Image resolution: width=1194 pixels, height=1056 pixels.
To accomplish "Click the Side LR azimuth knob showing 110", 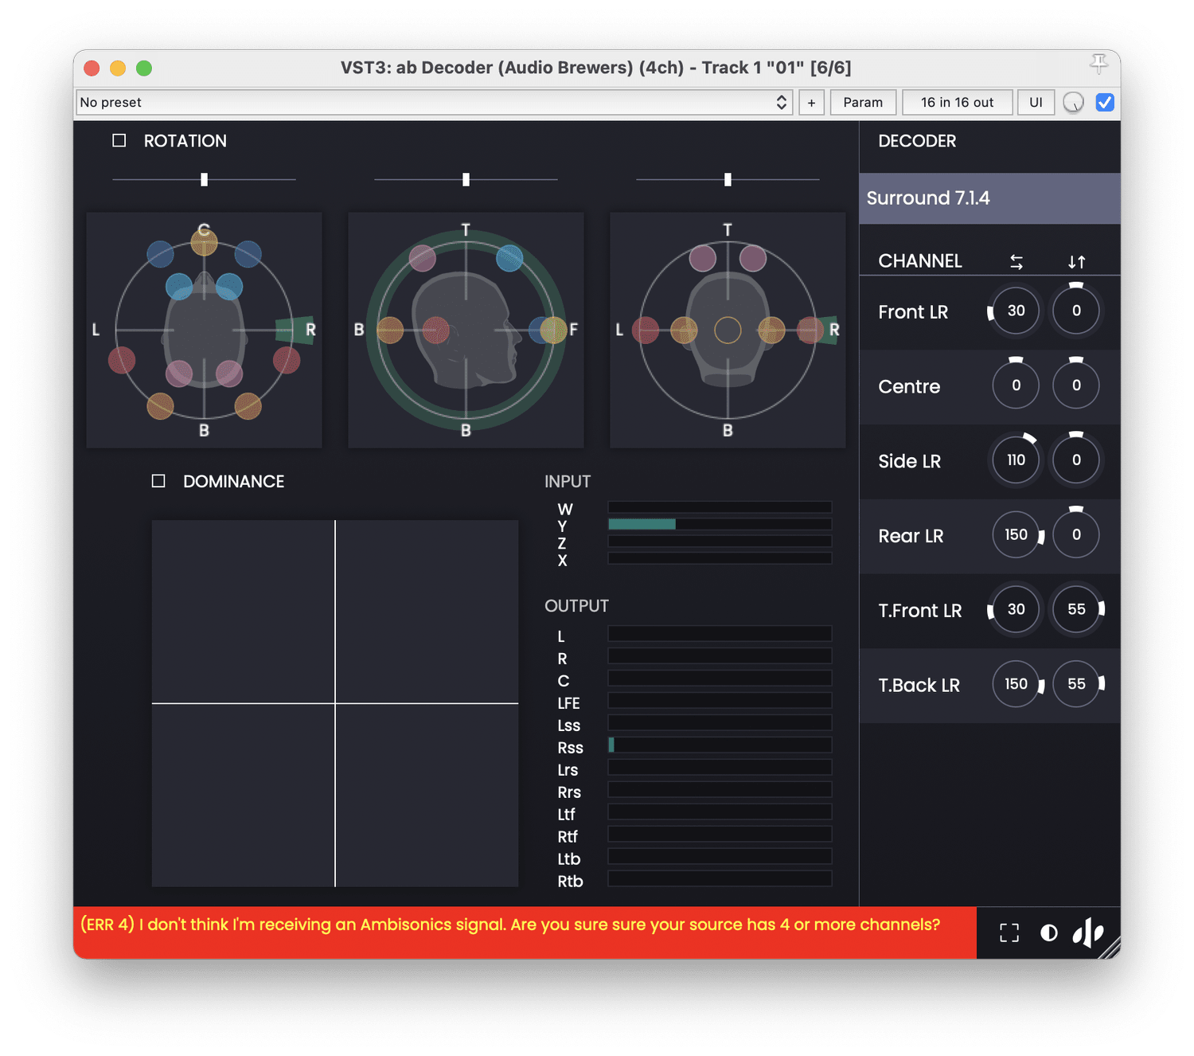I will point(1016,460).
